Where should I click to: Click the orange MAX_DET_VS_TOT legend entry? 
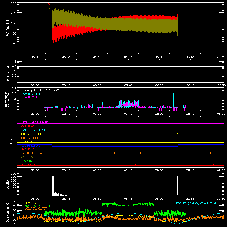[x=35, y=209]
